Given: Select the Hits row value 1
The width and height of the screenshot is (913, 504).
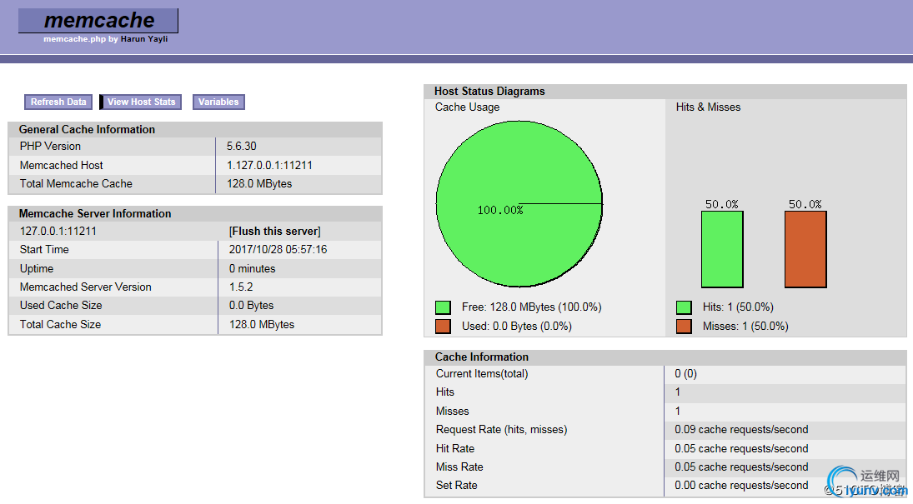Looking at the screenshot, I should (678, 392).
